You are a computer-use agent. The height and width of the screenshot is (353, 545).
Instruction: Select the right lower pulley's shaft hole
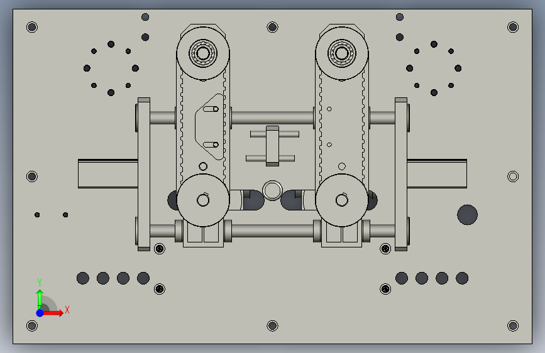click(x=342, y=200)
